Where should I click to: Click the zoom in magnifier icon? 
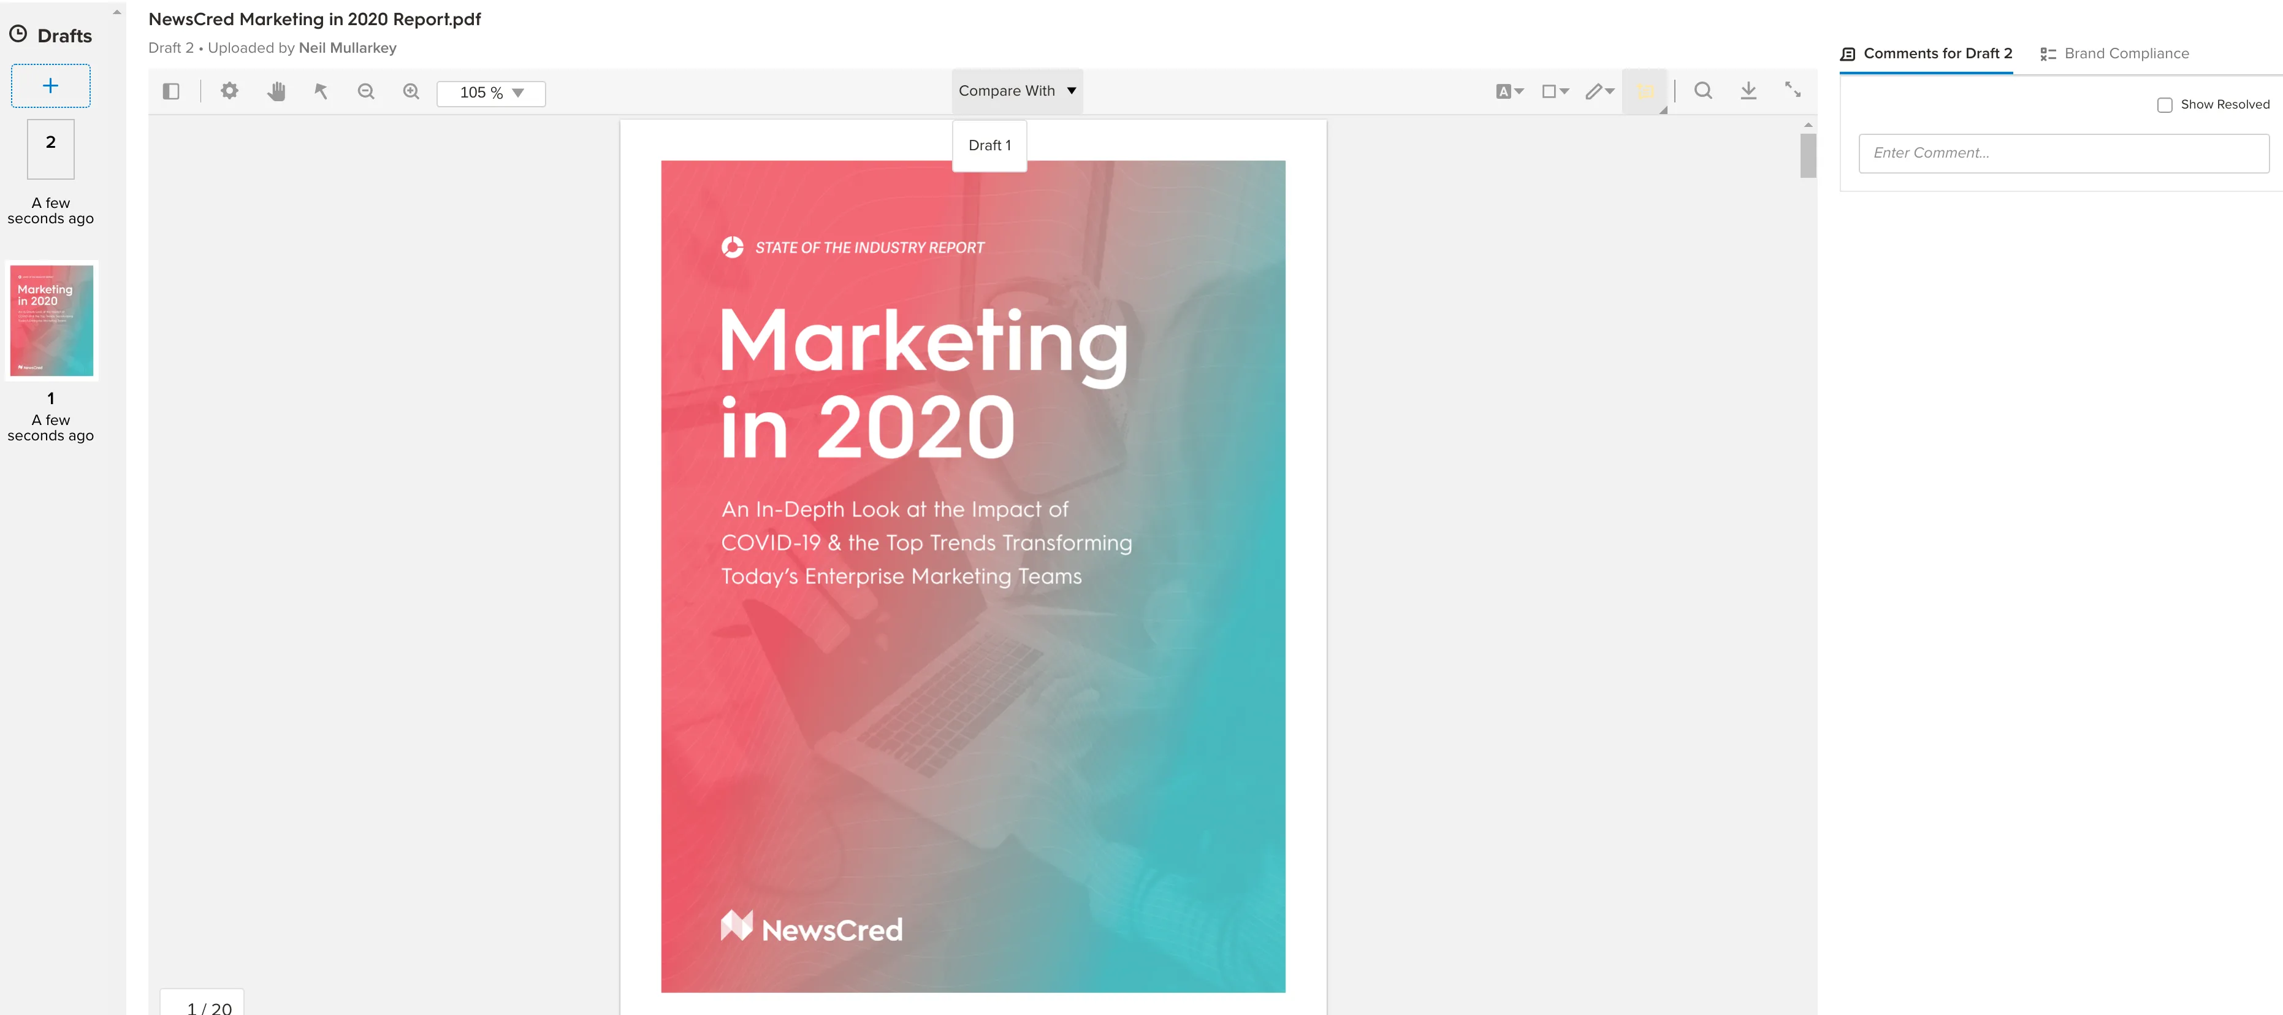(x=411, y=90)
